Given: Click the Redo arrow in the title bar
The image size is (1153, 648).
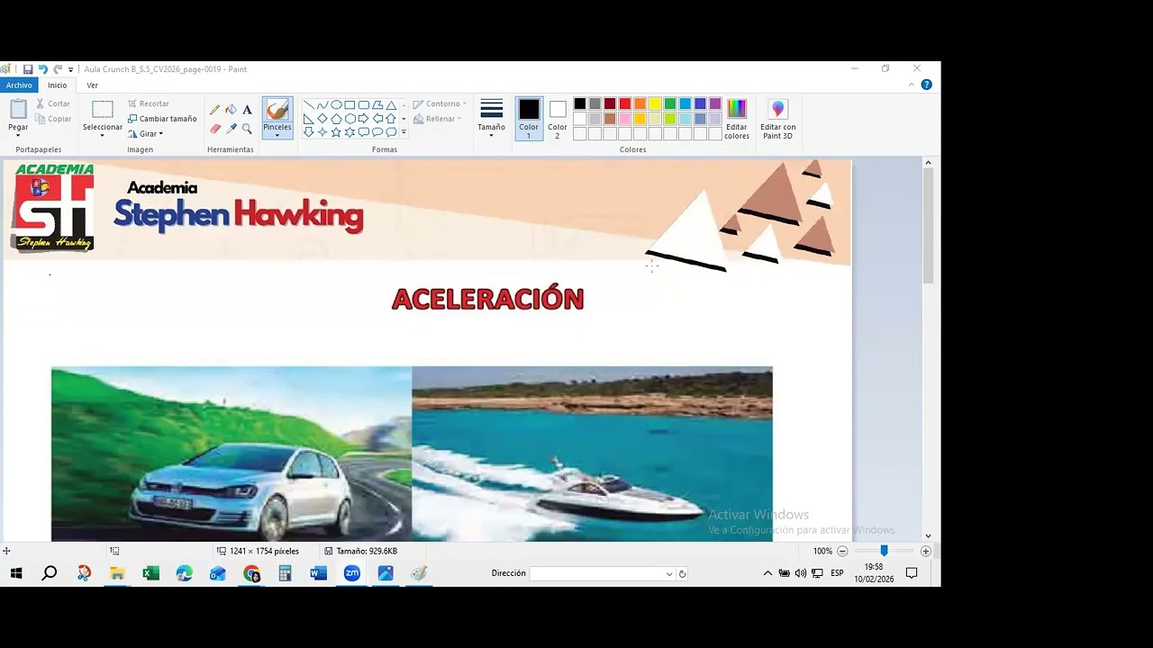Looking at the screenshot, I should (x=58, y=69).
